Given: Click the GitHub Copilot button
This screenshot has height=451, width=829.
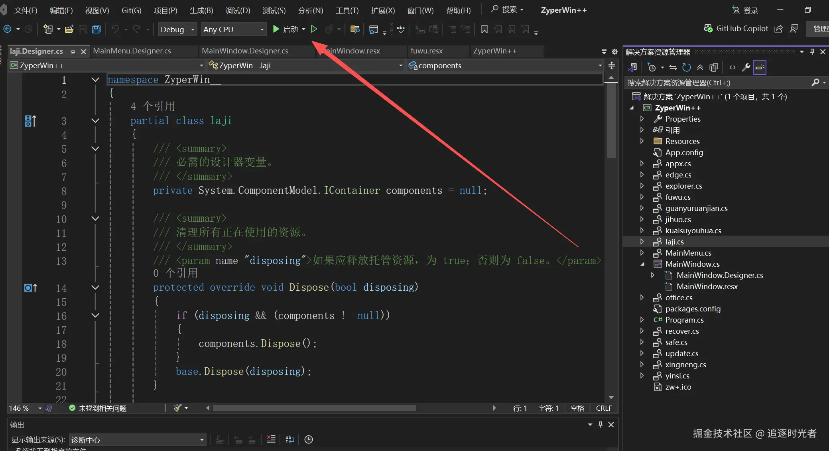Looking at the screenshot, I should click(736, 28).
